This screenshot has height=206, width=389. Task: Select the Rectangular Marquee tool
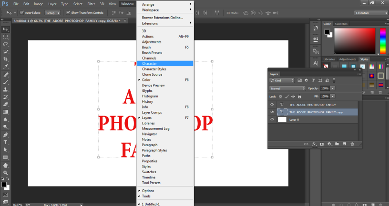click(x=5, y=37)
